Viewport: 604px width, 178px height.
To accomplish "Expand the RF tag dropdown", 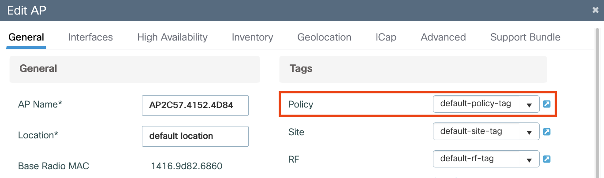I will coord(486,159).
